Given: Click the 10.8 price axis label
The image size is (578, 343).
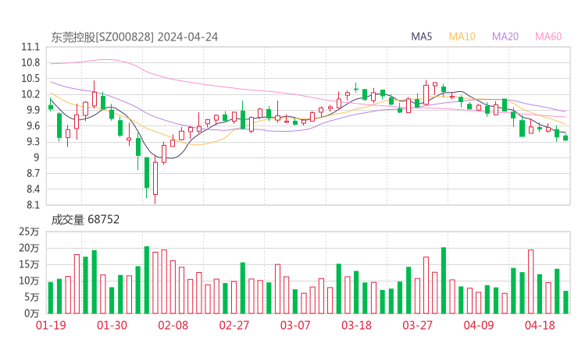Looking at the screenshot, I should point(30,63).
